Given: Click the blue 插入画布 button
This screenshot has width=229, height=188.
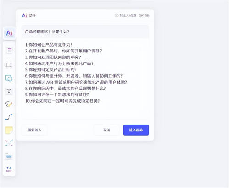Looking at the screenshot, I should pyautogui.click(x=136, y=130).
